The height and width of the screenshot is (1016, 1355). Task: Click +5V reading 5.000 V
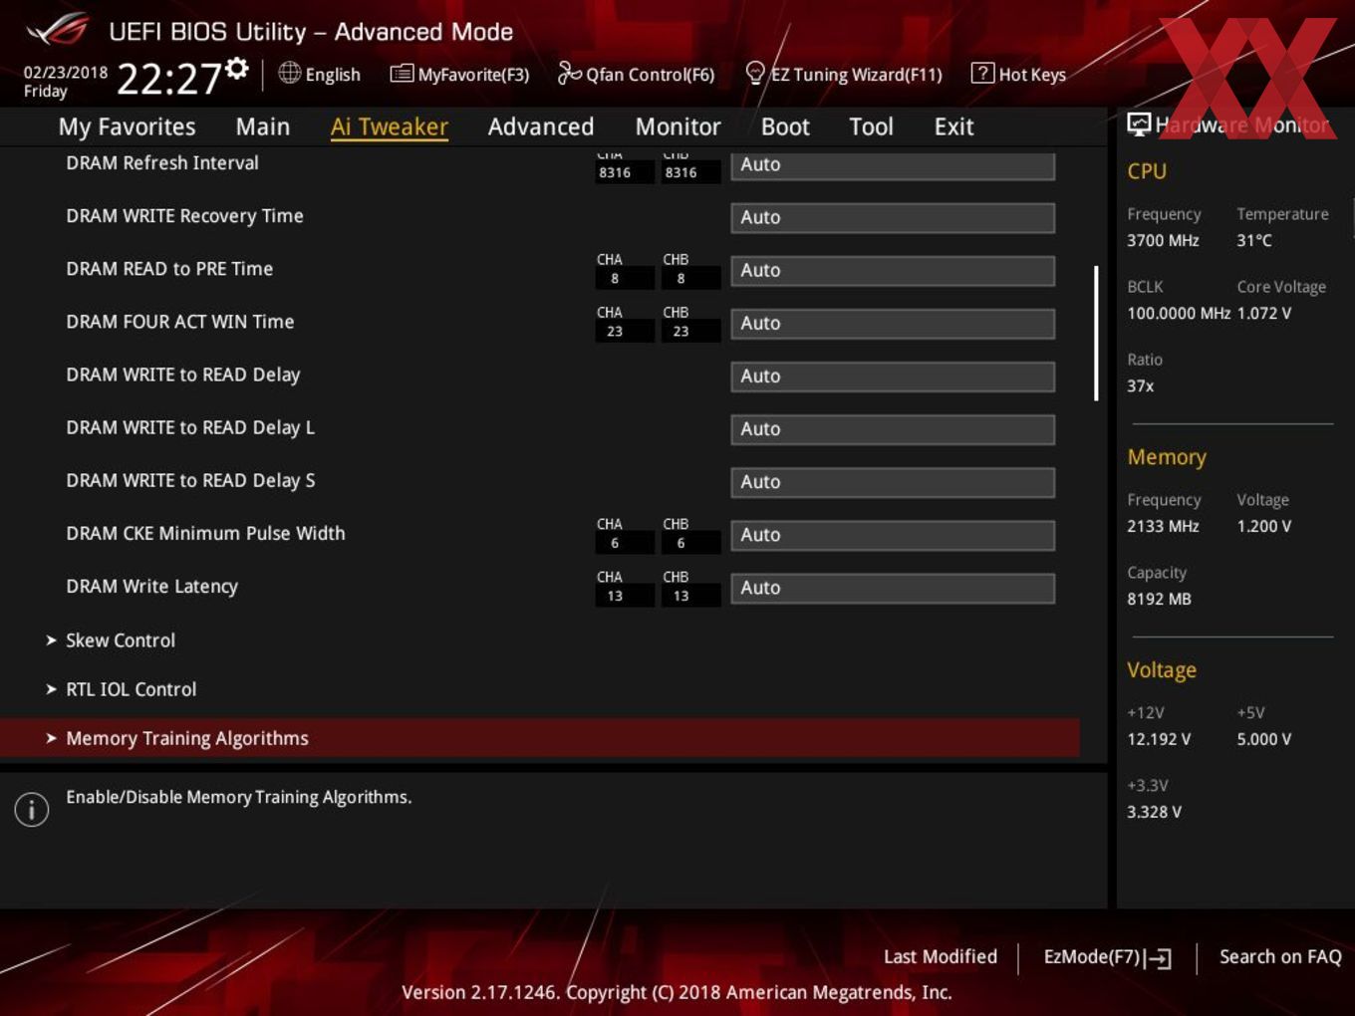(x=1264, y=739)
